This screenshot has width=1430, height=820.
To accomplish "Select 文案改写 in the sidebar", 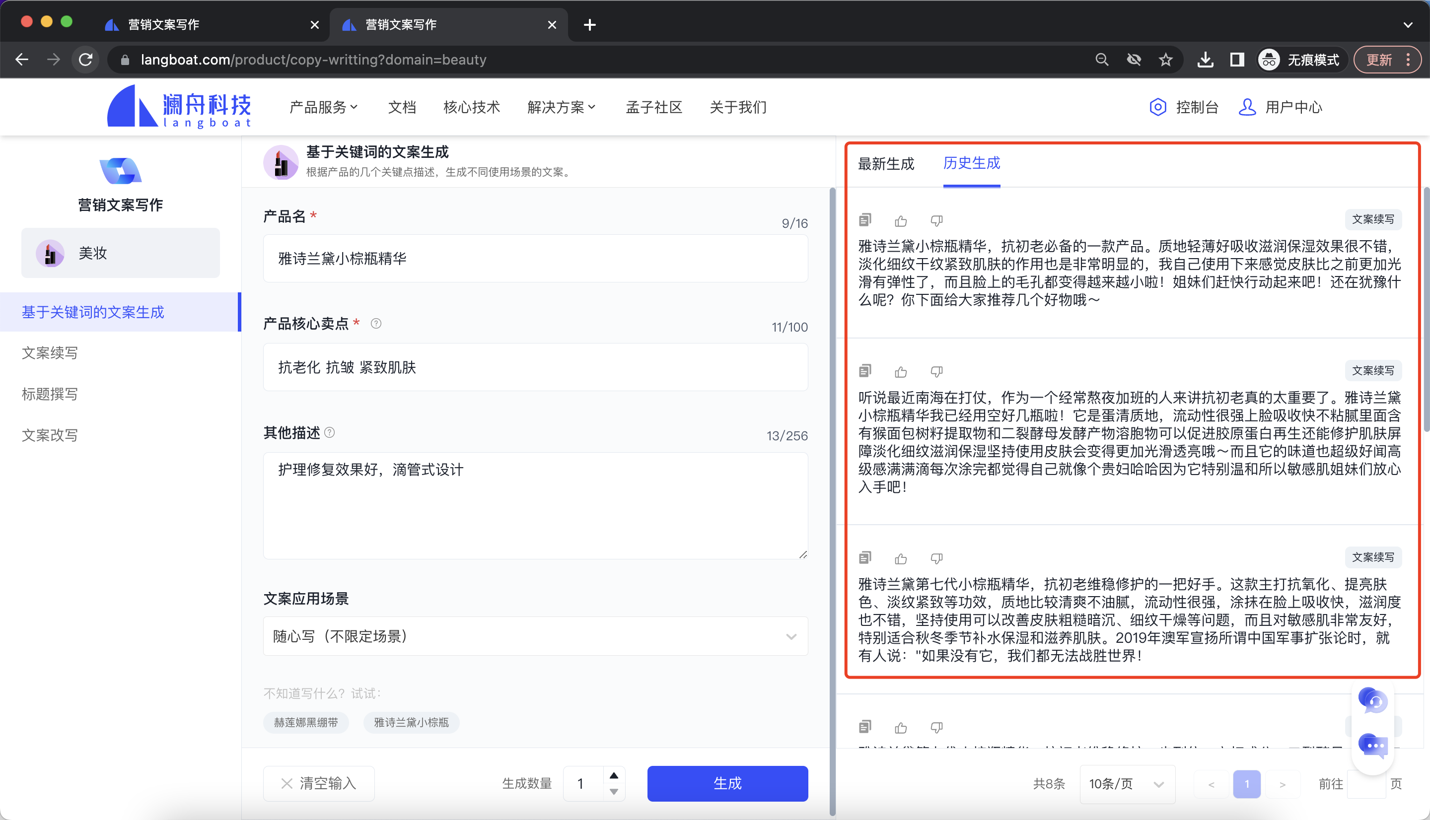I will coord(50,435).
